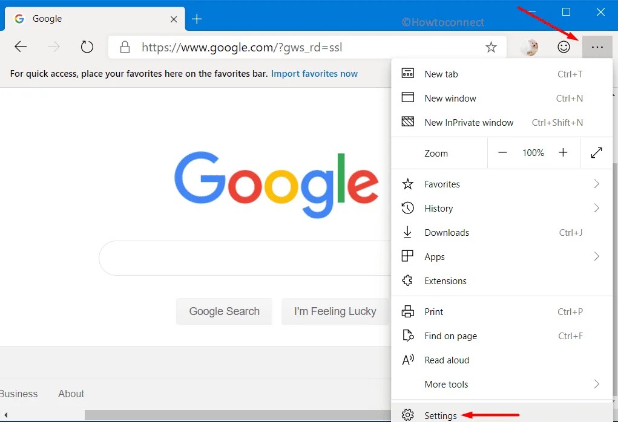Star the current page as favorite
Image resolution: width=618 pixels, height=422 pixels.
pos(491,47)
